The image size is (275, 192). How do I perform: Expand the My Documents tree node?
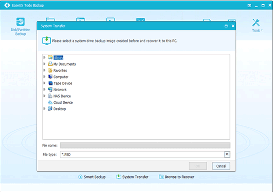[x=44, y=64]
